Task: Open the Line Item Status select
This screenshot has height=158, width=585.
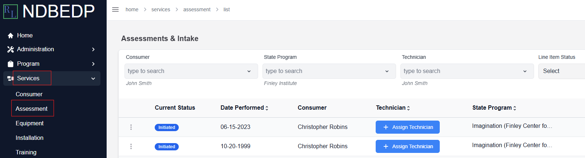Action: (x=562, y=71)
